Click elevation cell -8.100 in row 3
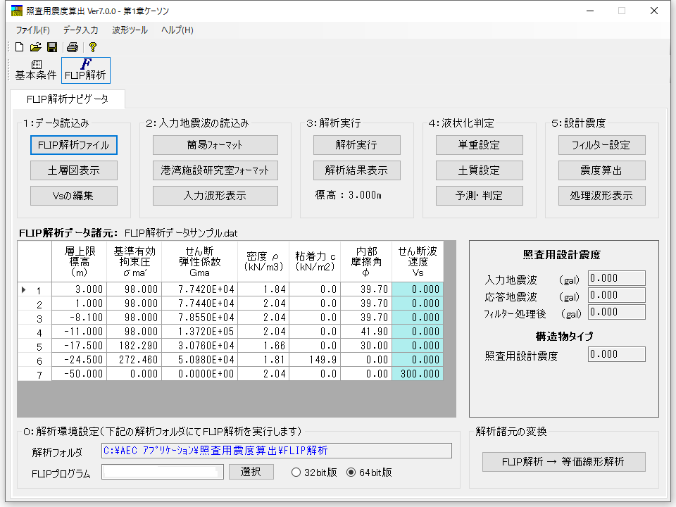 (x=80, y=318)
